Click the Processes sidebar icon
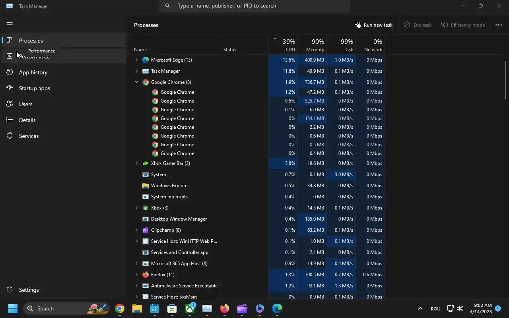The height and width of the screenshot is (318, 509). (x=10, y=40)
